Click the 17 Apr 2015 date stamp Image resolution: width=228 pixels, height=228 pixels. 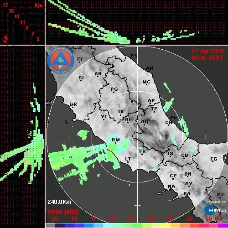click(207, 51)
